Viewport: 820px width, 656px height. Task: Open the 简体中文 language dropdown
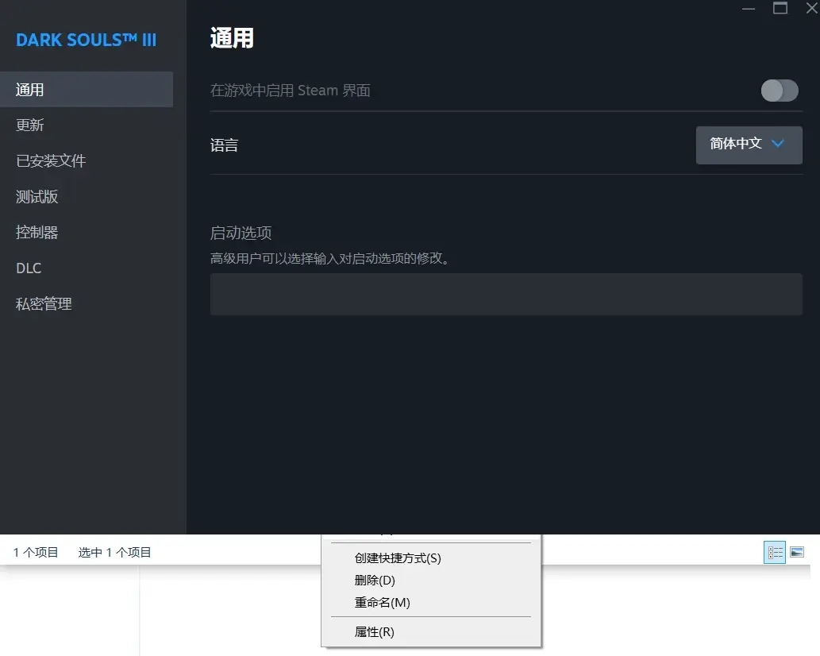tap(749, 145)
